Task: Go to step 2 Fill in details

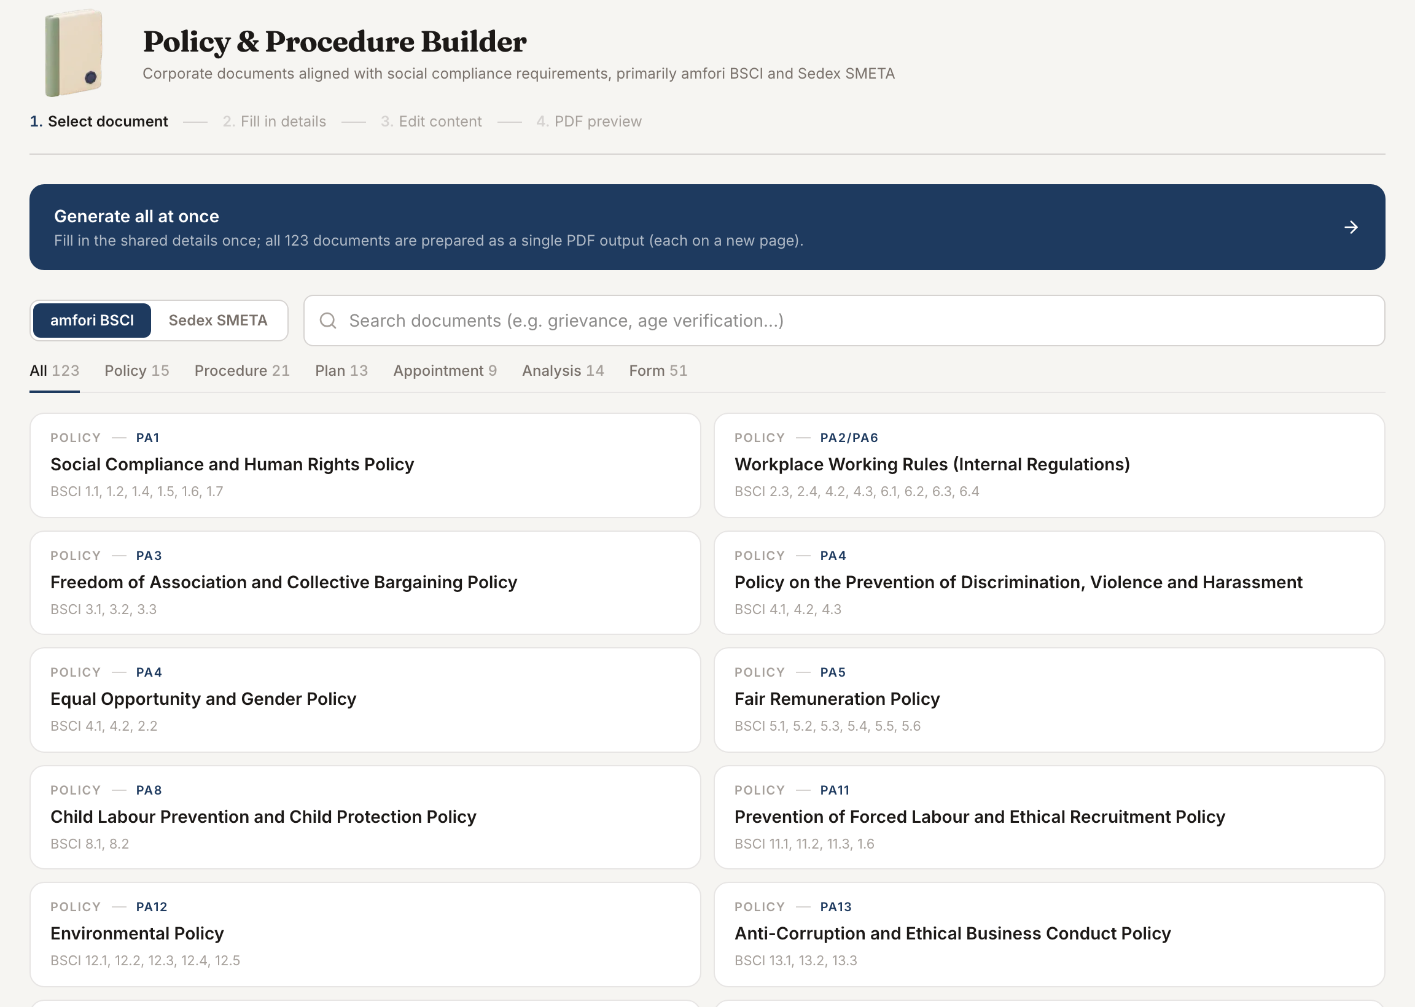Action: pyautogui.click(x=274, y=122)
